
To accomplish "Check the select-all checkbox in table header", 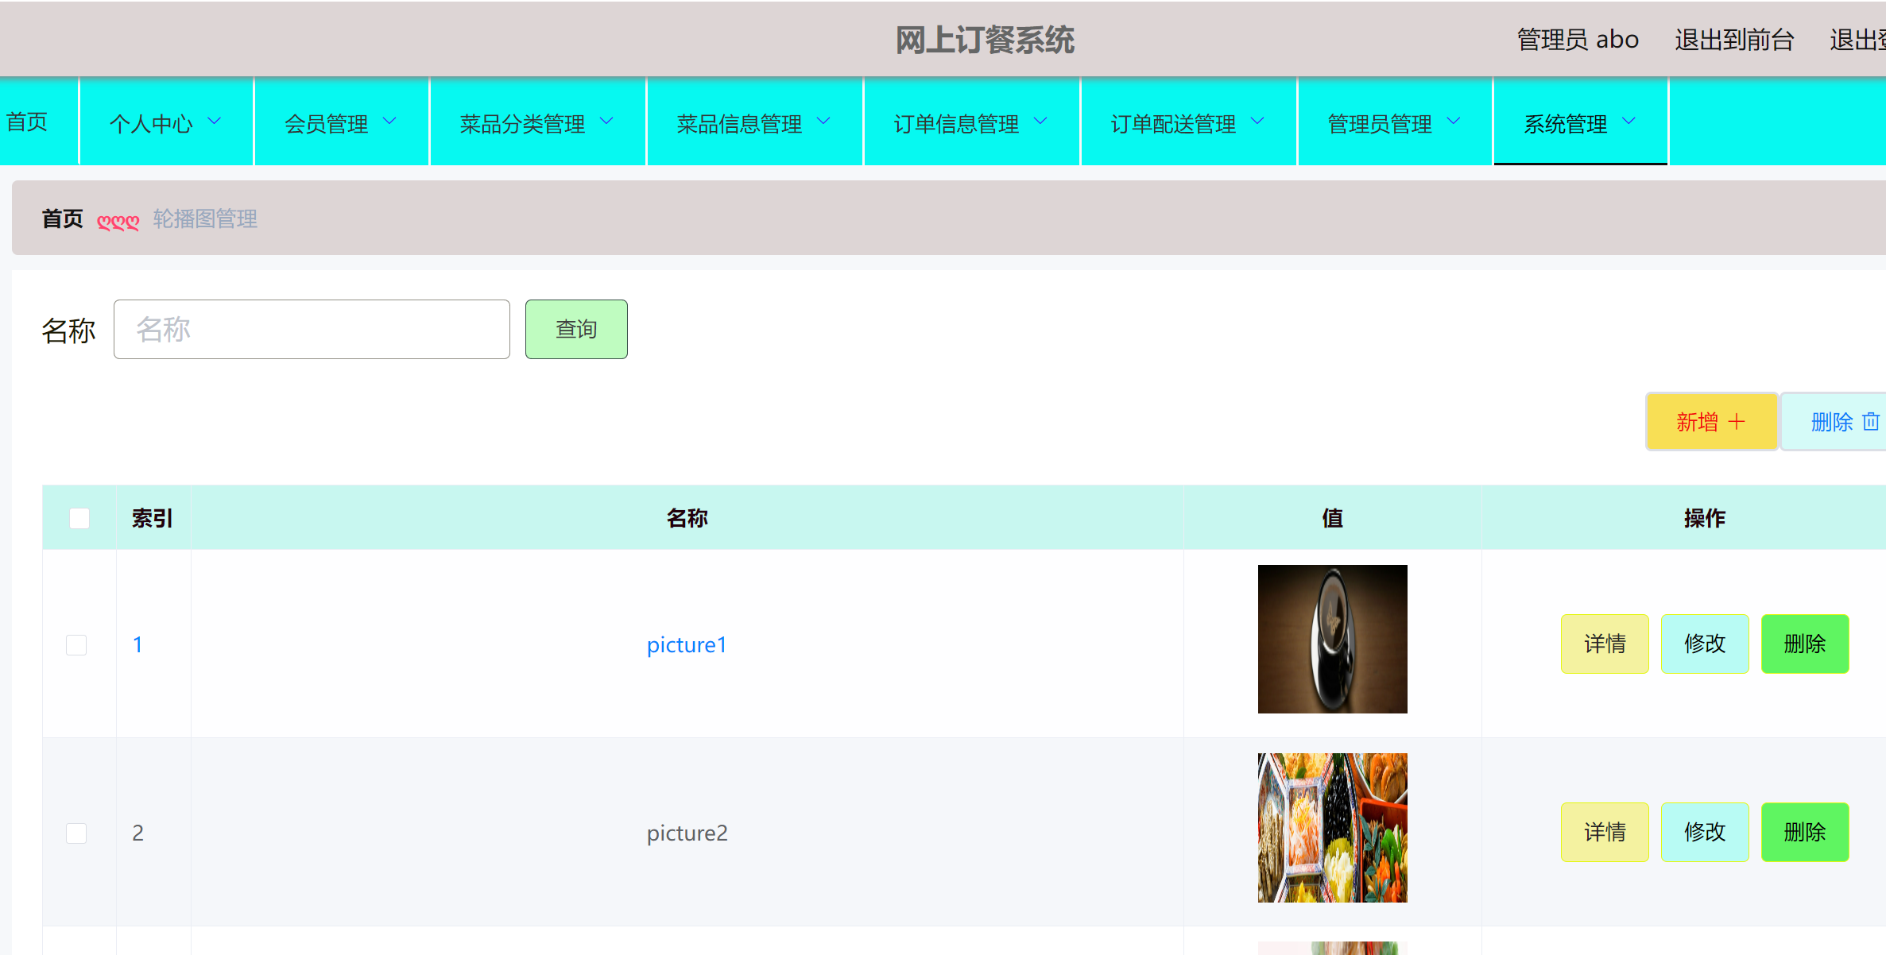I will click(79, 517).
